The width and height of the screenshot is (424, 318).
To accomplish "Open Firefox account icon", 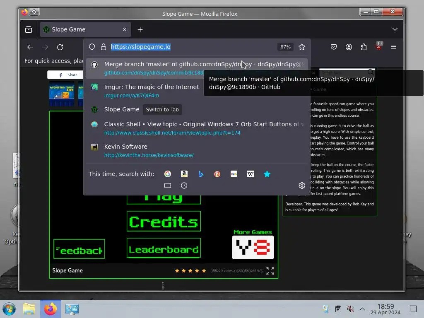I will [x=349, y=47].
